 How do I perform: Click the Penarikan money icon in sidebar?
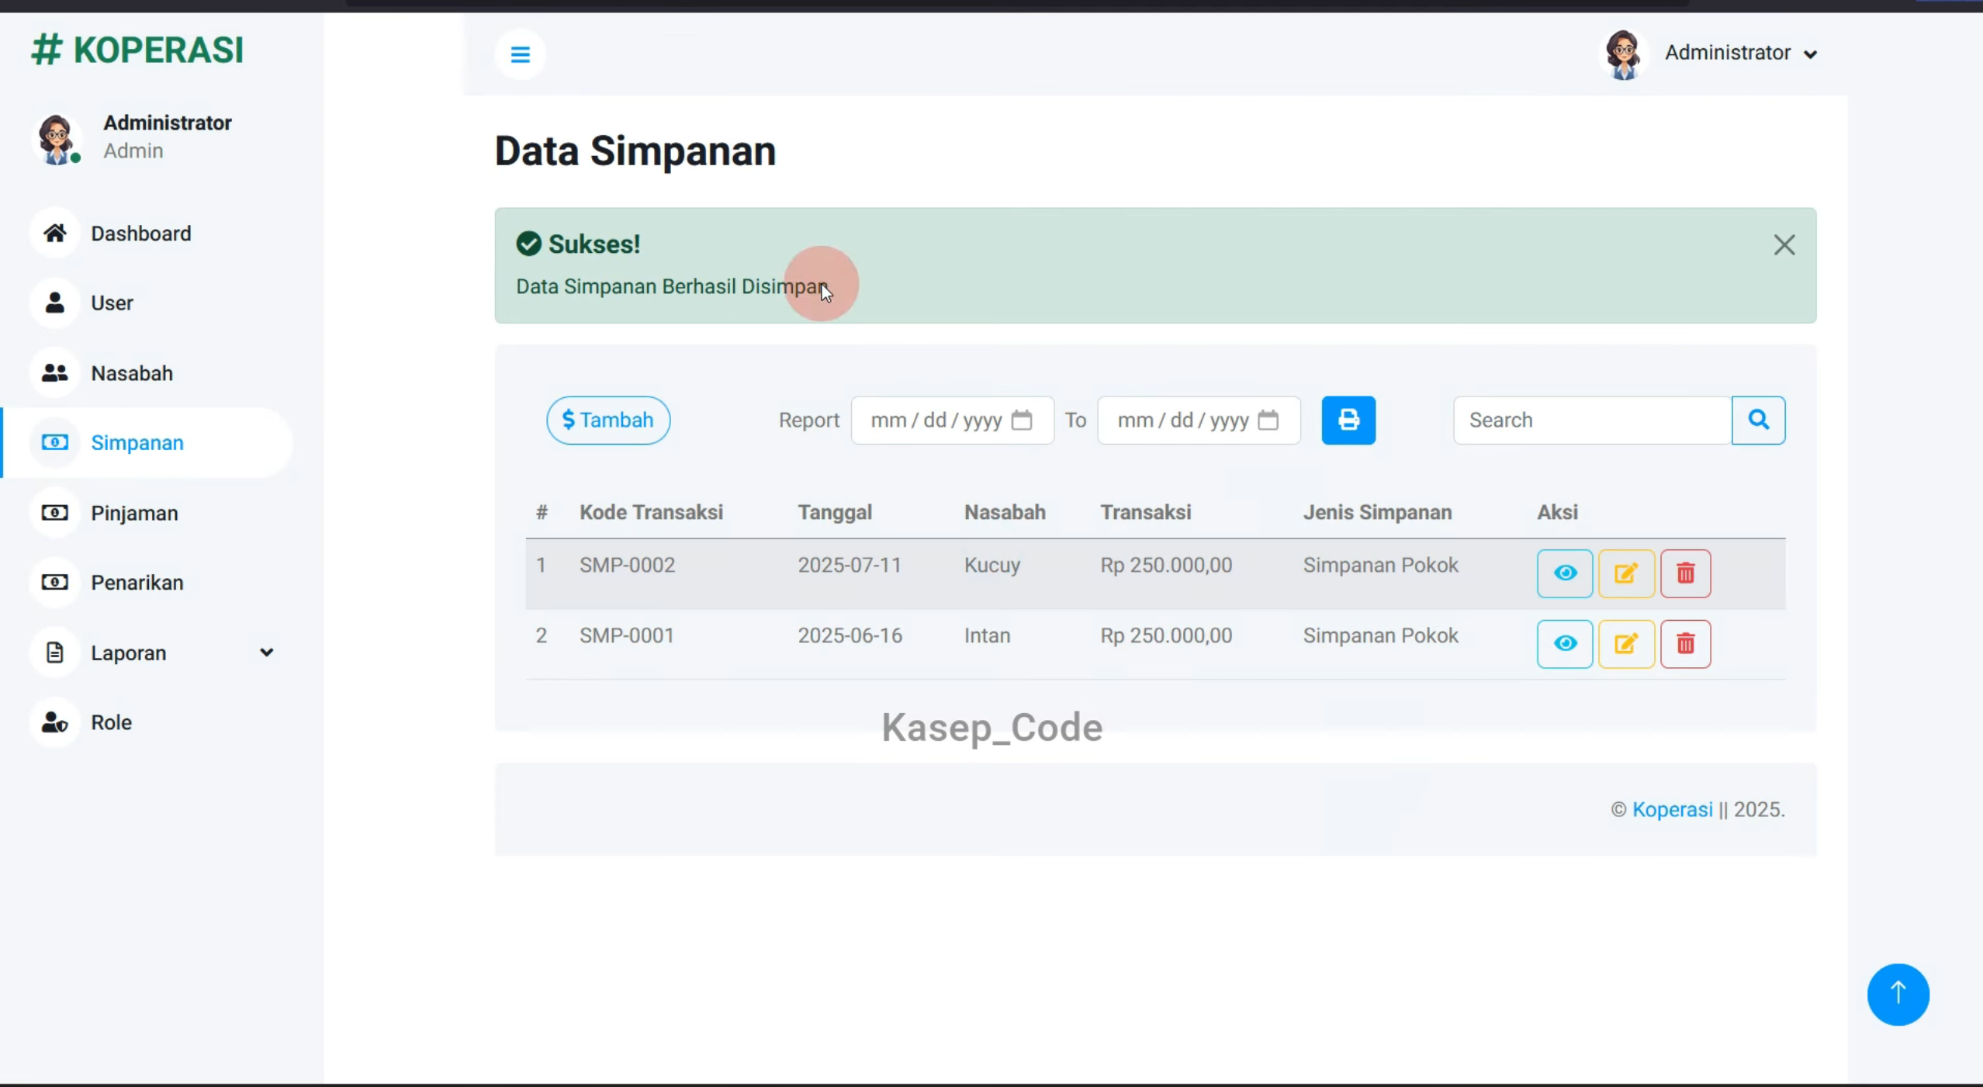pos(54,583)
